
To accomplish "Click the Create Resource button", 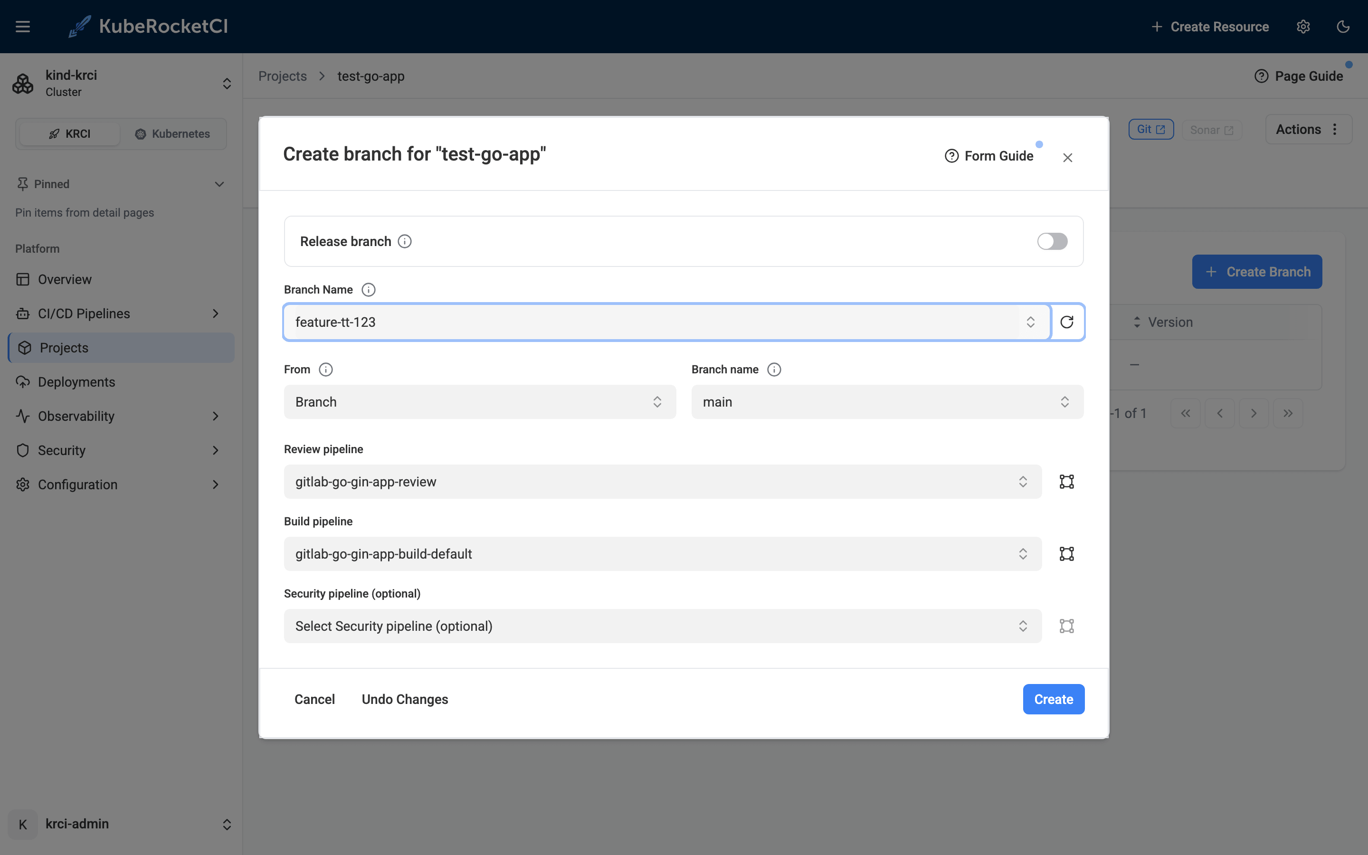I will click(1210, 27).
